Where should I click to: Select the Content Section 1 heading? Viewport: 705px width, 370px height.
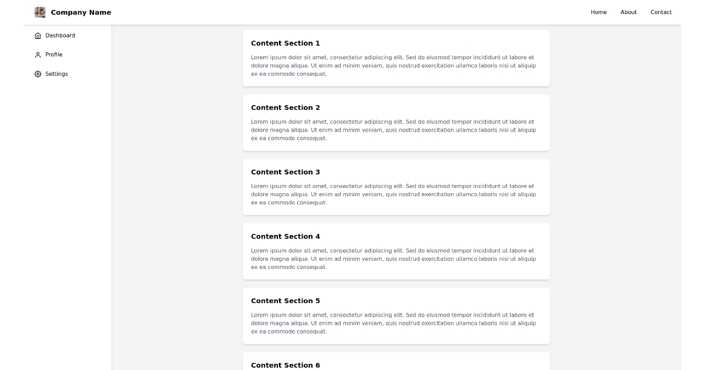[x=286, y=43]
